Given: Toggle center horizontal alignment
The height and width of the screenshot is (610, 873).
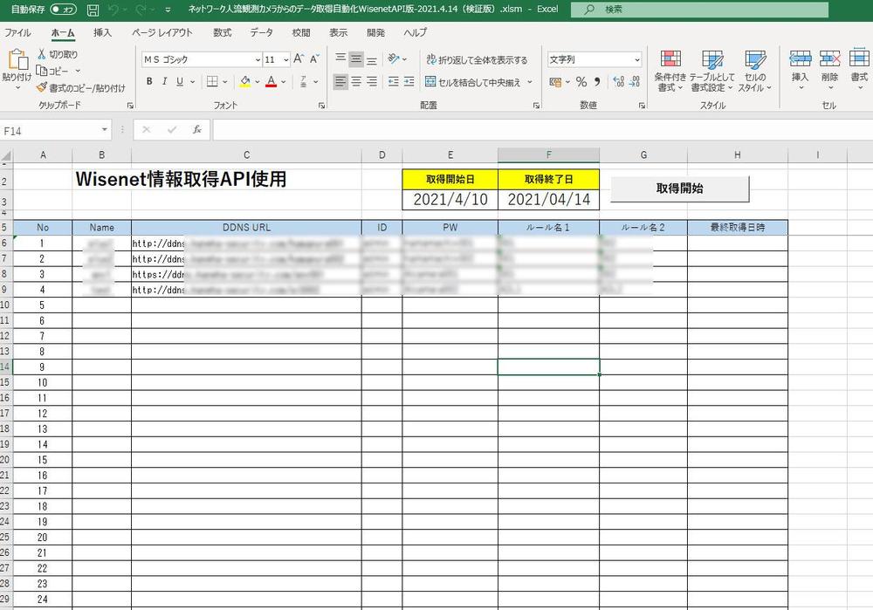Looking at the screenshot, I should (356, 82).
